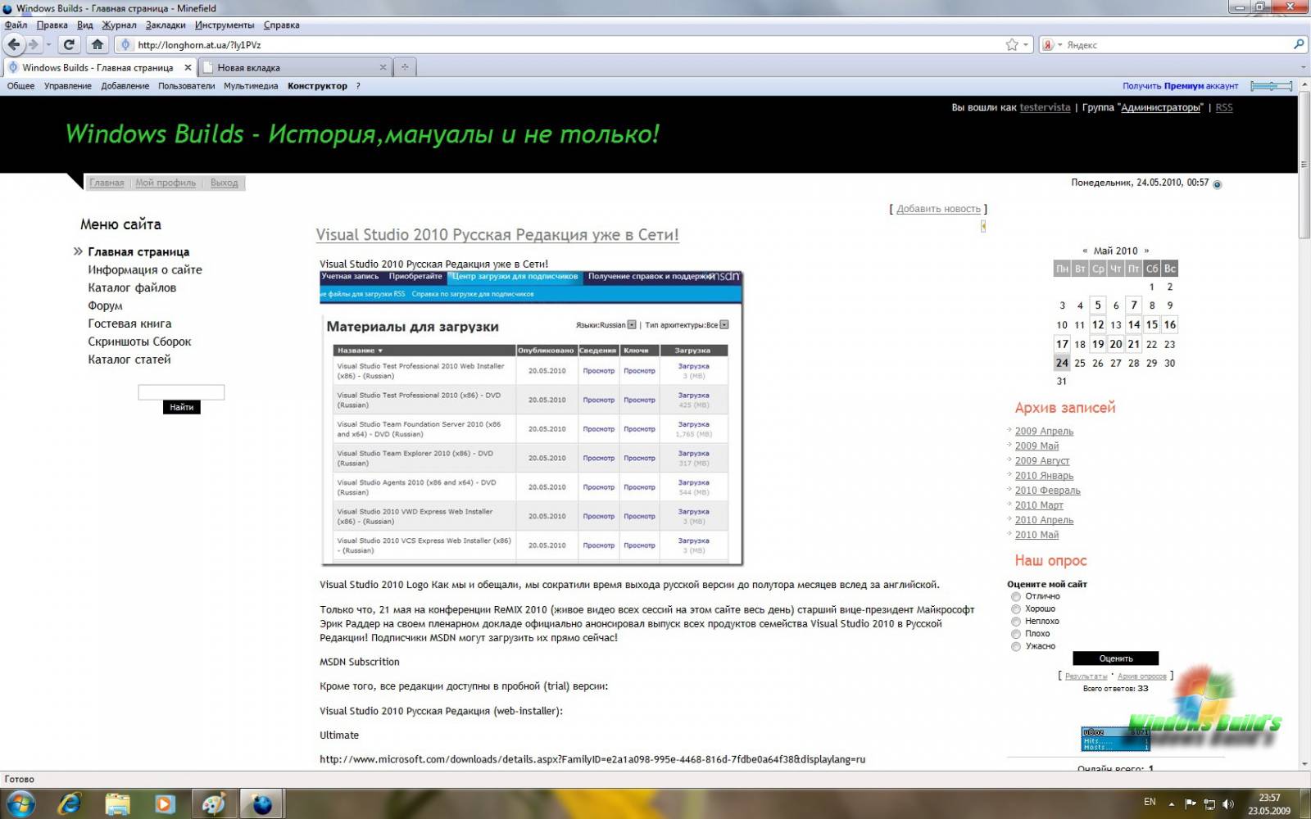Open Windows Media Player from taskbar
Image resolution: width=1311 pixels, height=819 pixels.
[165, 804]
